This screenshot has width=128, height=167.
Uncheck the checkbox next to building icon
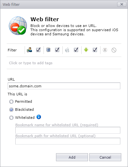[x=57, y=50]
